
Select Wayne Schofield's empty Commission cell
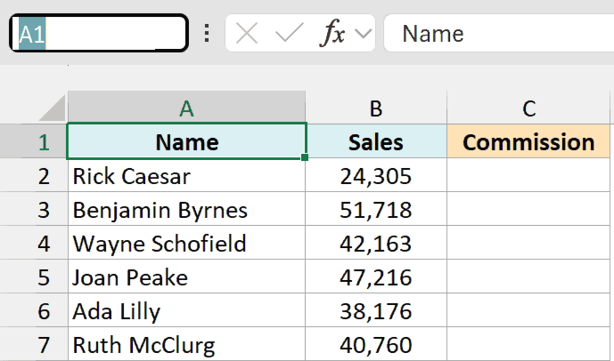pyautogui.click(x=528, y=243)
